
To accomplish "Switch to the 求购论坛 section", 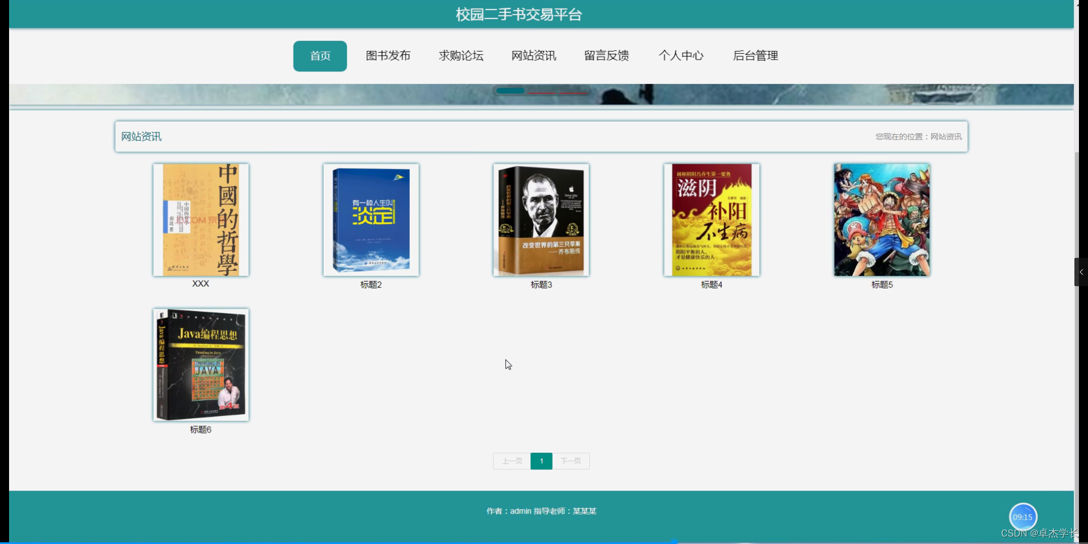I will [x=461, y=56].
